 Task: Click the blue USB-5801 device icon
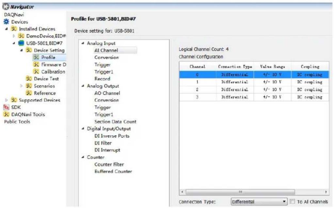[x=21, y=43]
